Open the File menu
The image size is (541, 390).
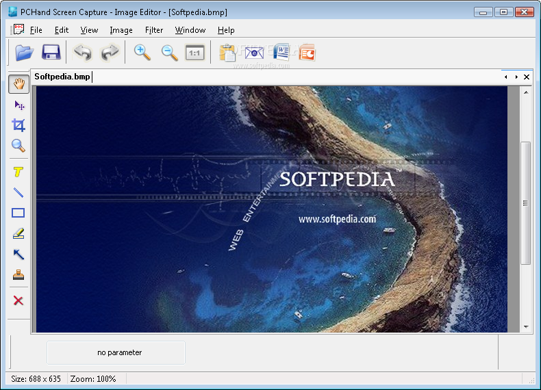point(36,30)
